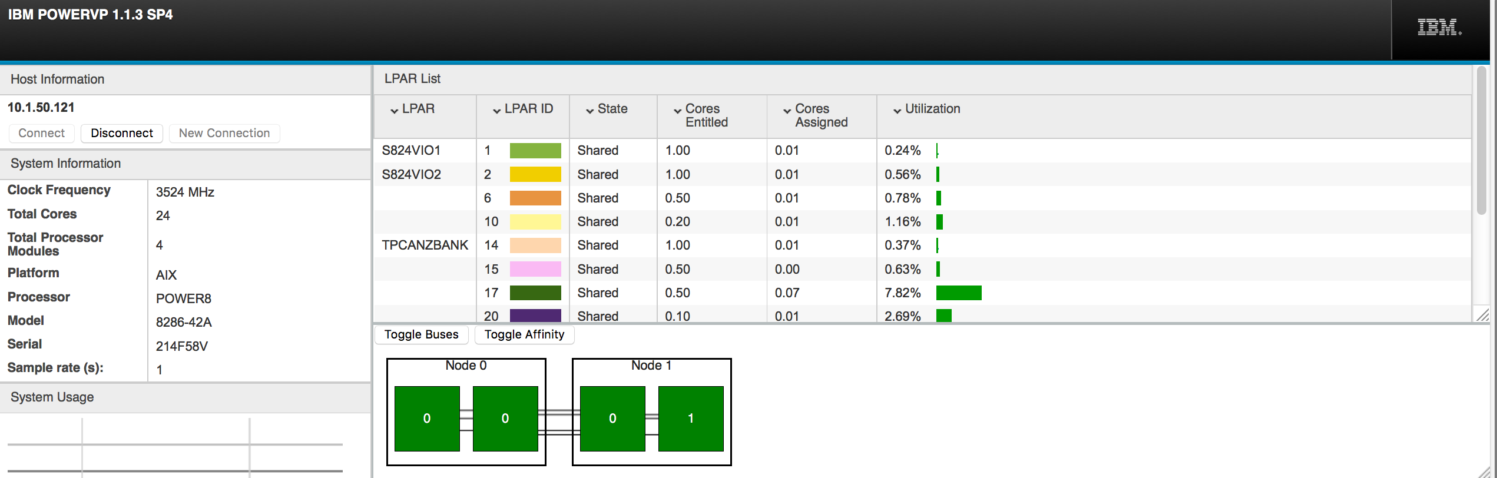Click the LPAR List panel resize grip
The width and height of the screenshot is (1497, 478).
coord(1482,314)
